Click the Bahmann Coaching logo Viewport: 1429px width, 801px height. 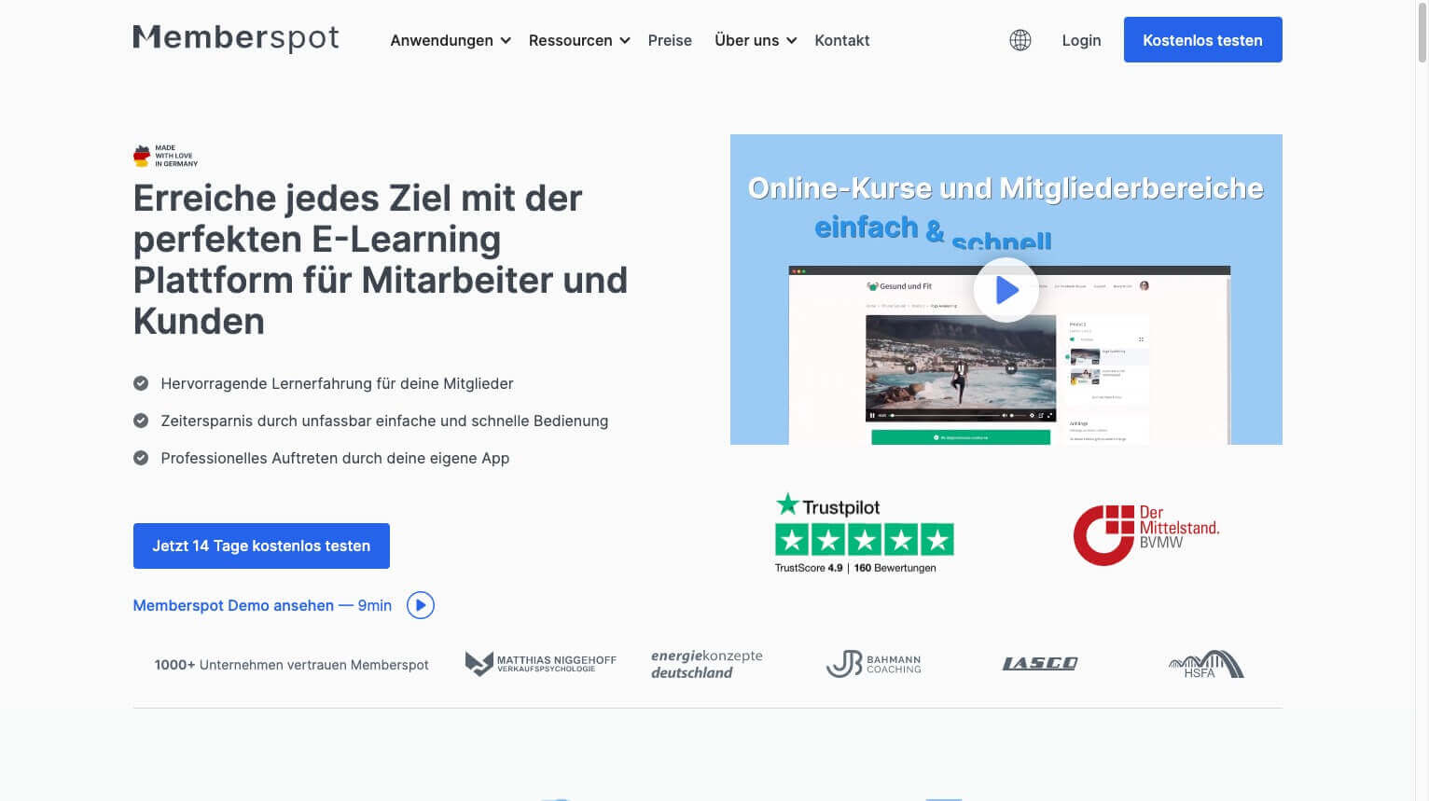(x=874, y=664)
